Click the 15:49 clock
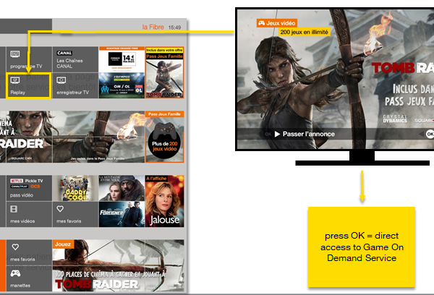Screen dimensions: 434x295 (174, 27)
